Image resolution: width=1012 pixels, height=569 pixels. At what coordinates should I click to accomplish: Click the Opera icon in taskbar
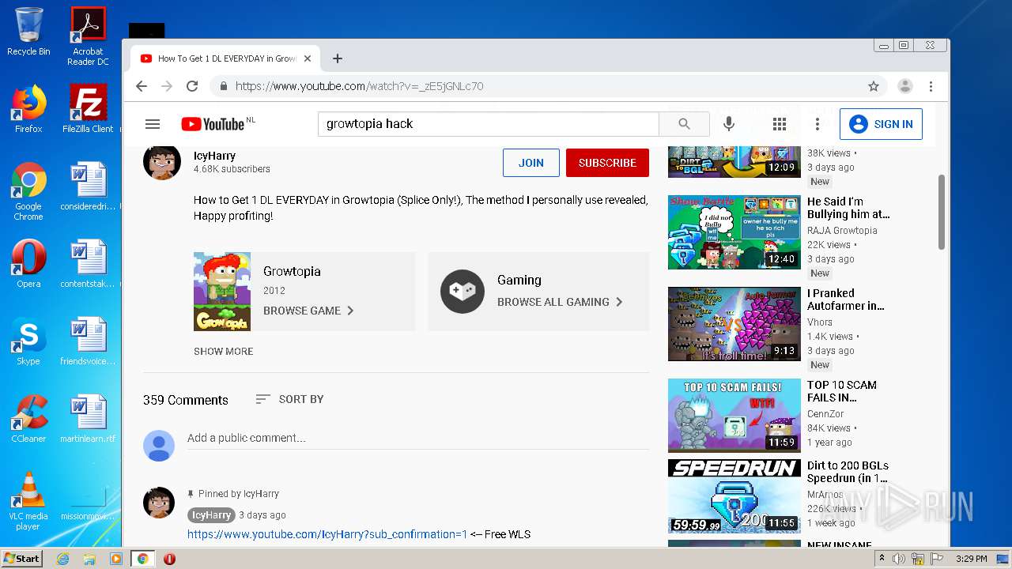169,559
